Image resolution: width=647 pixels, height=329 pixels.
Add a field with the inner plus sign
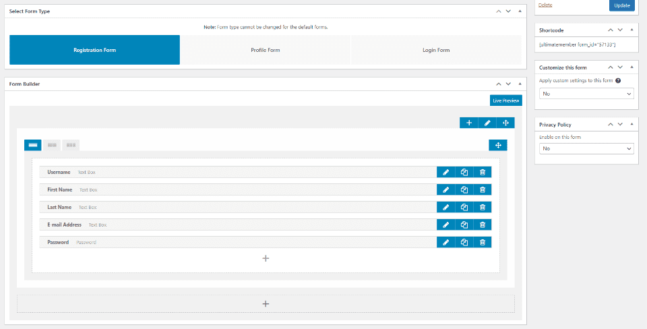(266, 258)
